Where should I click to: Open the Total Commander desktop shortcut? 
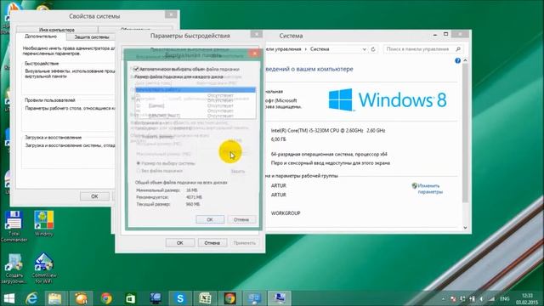point(14,226)
